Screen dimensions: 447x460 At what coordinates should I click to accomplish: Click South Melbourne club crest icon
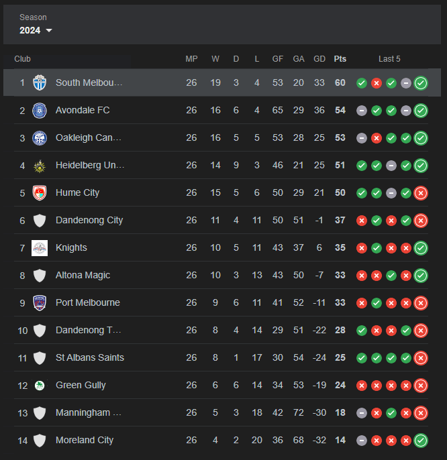coord(40,82)
